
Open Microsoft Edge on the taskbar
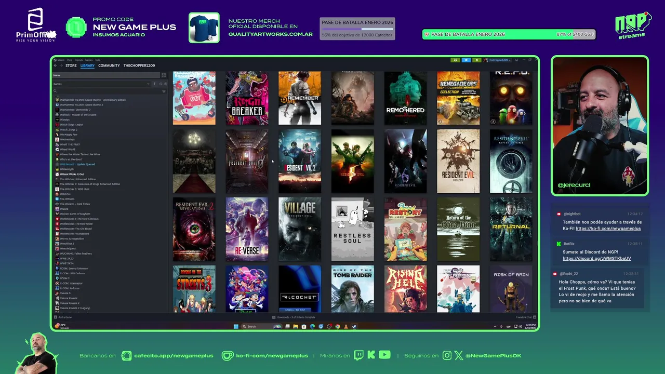pyautogui.click(x=312, y=326)
